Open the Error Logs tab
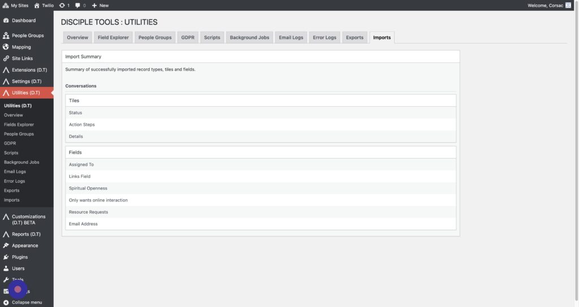Image resolution: width=579 pixels, height=307 pixels. point(325,38)
